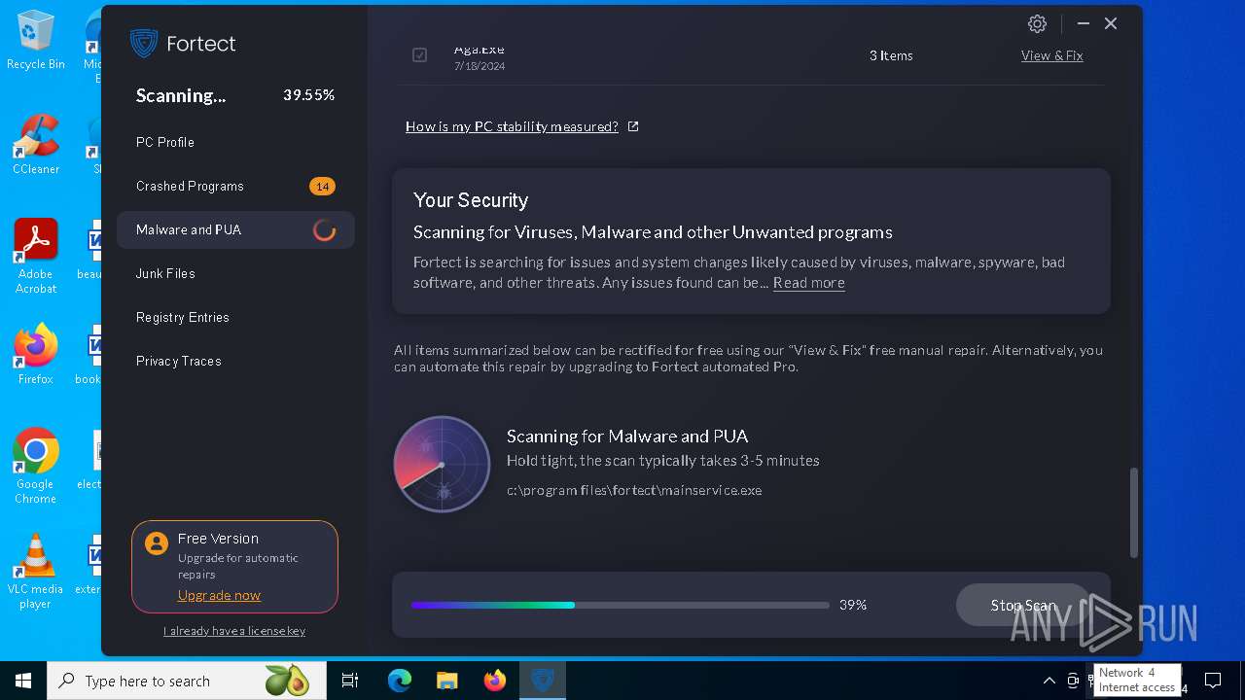Toggle the Aga.exe row checkbox

(419, 55)
